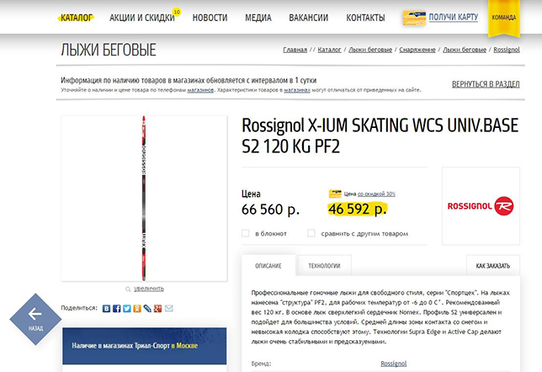Go to the КАТАЛОГ menu item

pyautogui.click(x=77, y=18)
